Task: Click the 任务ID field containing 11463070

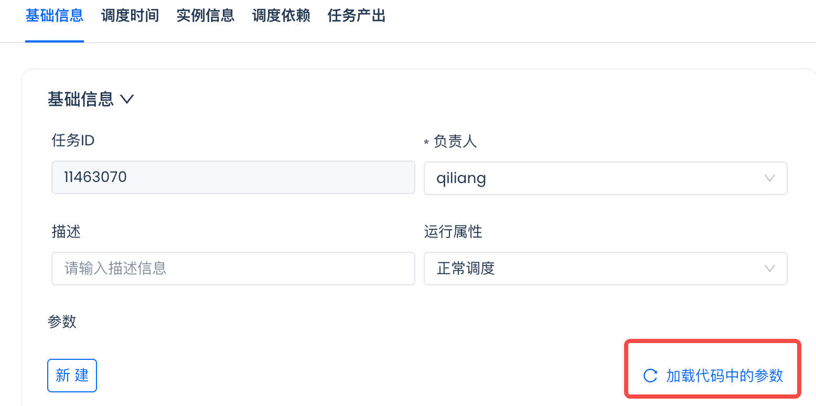Action: [x=233, y=177]
